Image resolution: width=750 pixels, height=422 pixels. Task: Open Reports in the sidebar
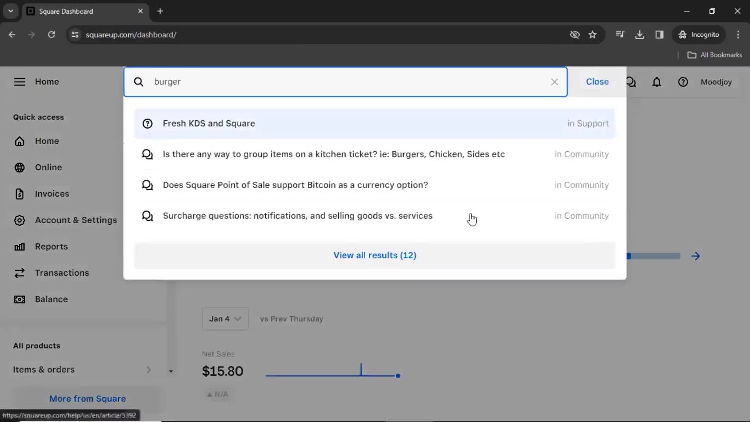[x=51, y=246]
